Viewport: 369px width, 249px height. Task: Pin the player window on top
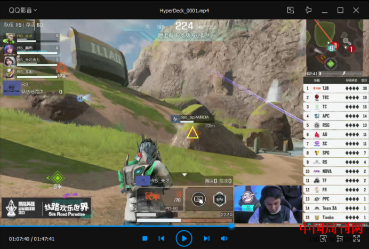pyautogui.click(x=308, y=10)
